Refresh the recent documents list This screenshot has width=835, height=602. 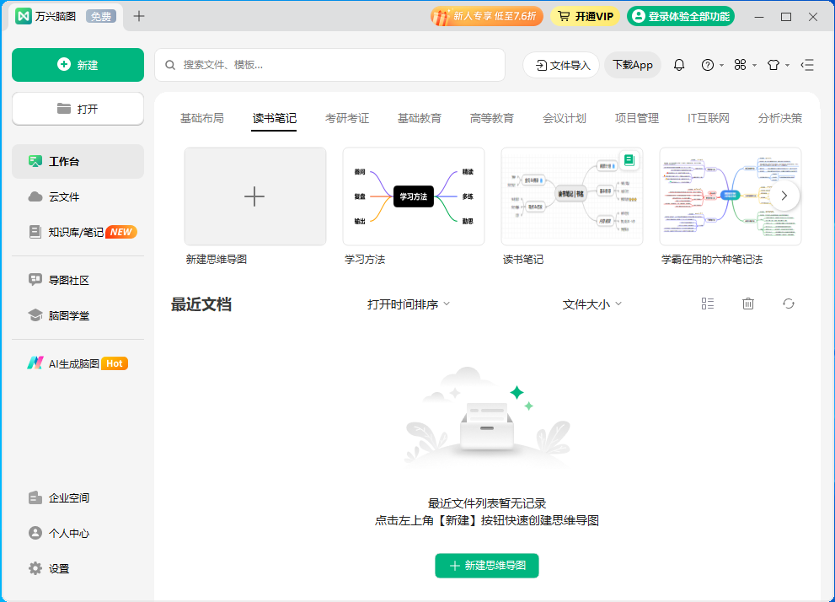[788, 304]
